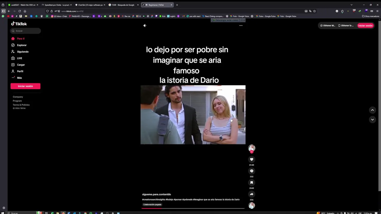
Task: Open the PelisEnHD bookmark
Action: click(x=80, y=16)
